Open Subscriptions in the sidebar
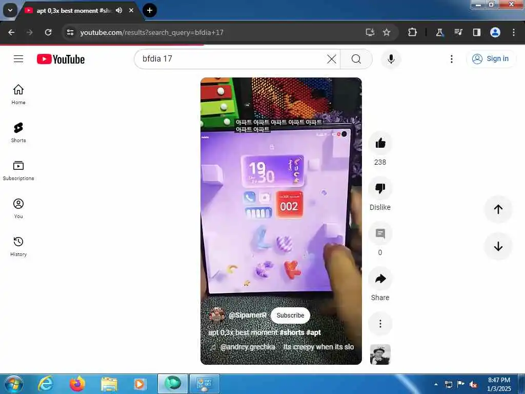The height and width of the screenshot is (394, 525). (18, 170)
